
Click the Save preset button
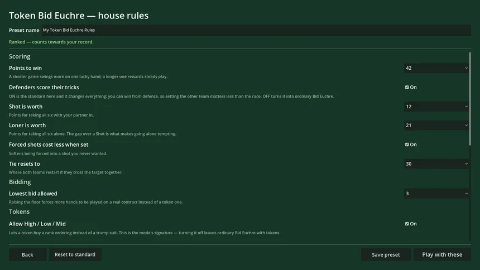tap(386, 255)
